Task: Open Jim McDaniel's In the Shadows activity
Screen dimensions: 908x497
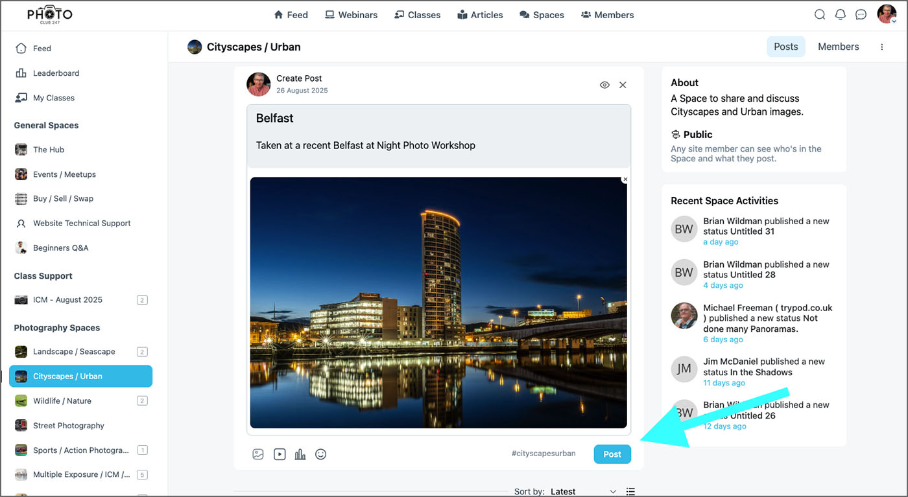Action: click(x=764, y=367)
